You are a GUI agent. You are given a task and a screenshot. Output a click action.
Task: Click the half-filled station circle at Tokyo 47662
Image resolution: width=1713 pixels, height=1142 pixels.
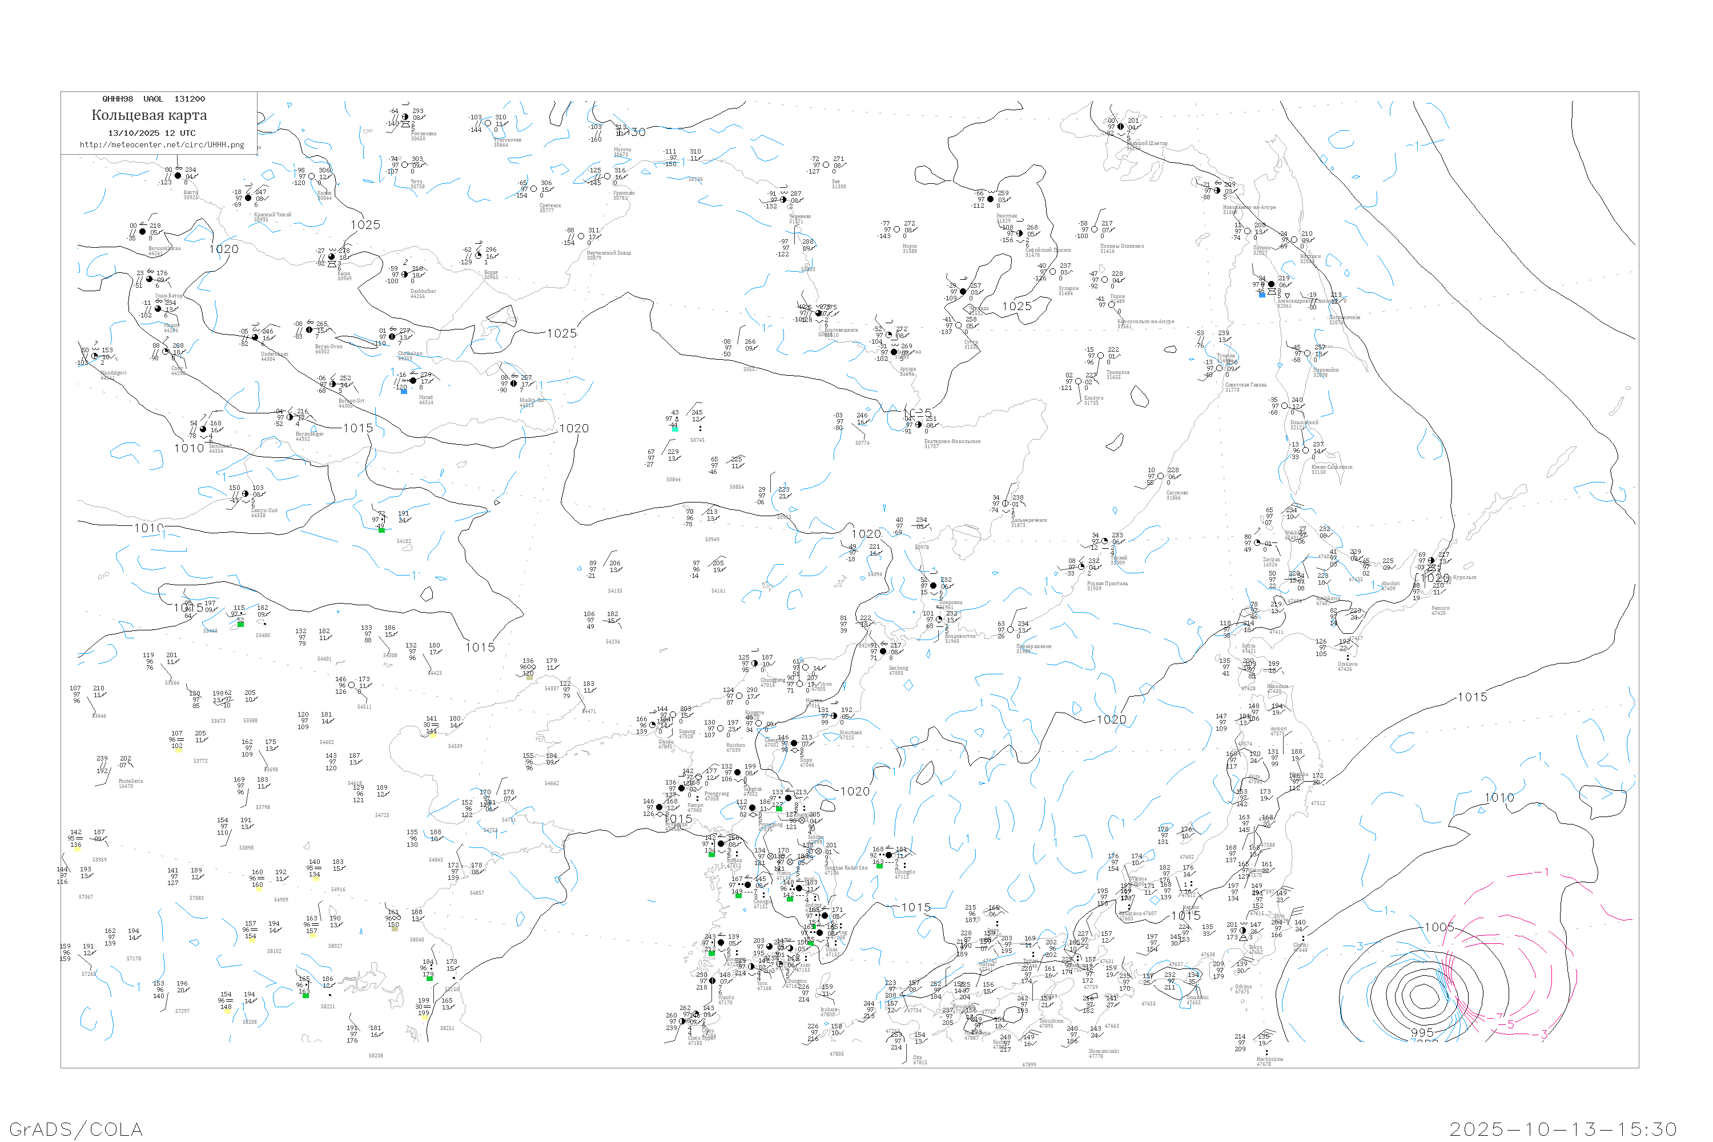[x=1242, y=931]
